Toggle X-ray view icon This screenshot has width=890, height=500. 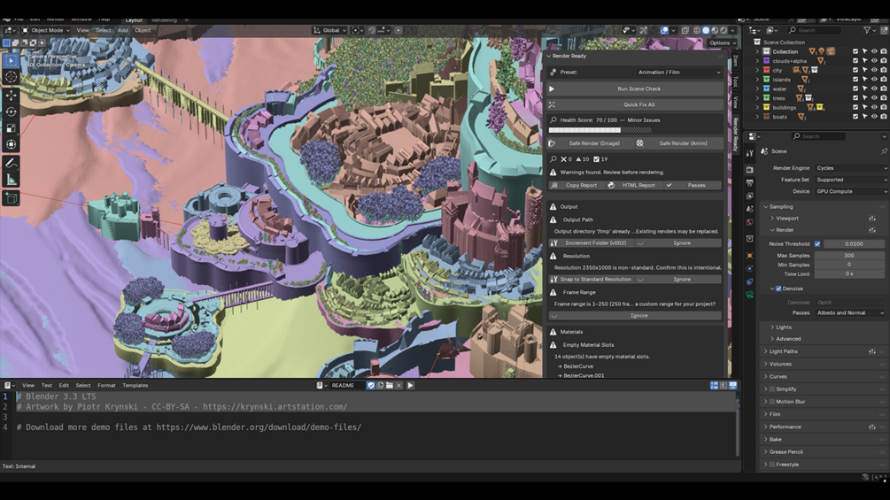(685, 31)
